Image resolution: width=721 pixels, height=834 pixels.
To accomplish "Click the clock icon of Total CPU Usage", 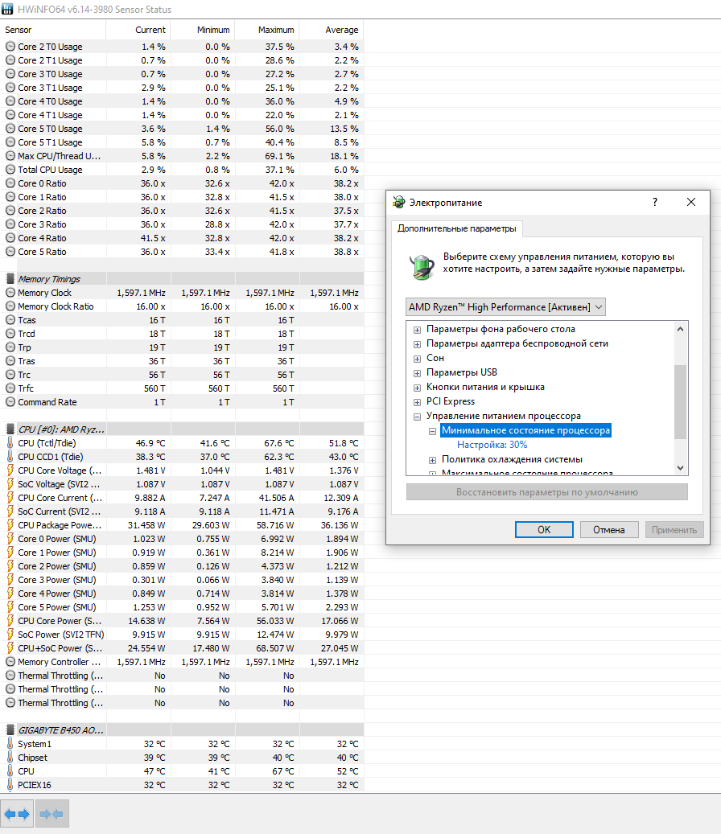I will pyautogui.click(x=10, y=170).
